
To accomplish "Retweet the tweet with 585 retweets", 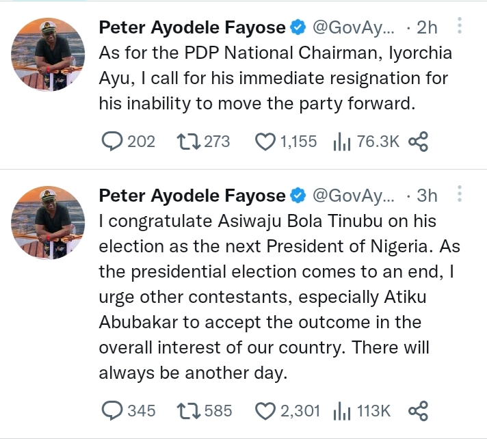I will 187,411.
